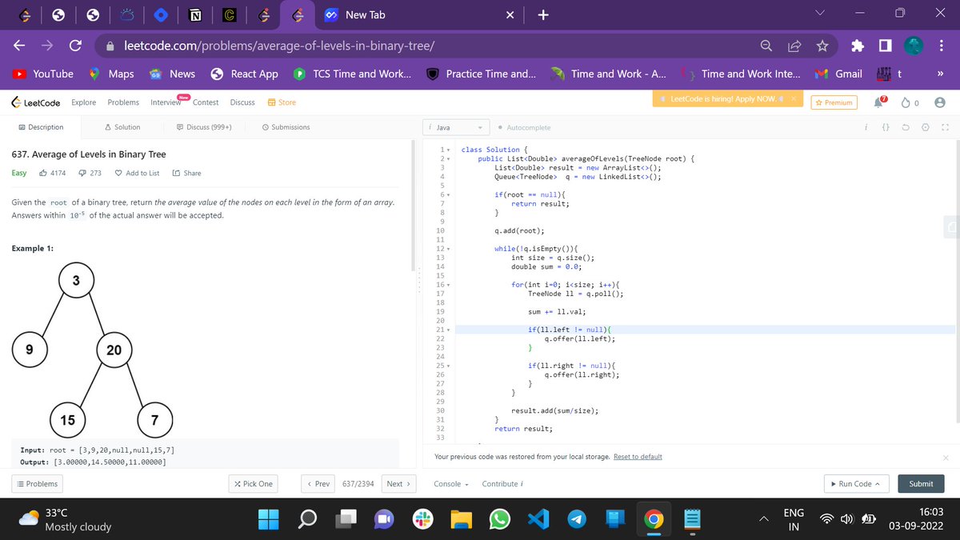Switch to the Solution tab
Screen dimensions: 960x540
click(x=122, y=127)
